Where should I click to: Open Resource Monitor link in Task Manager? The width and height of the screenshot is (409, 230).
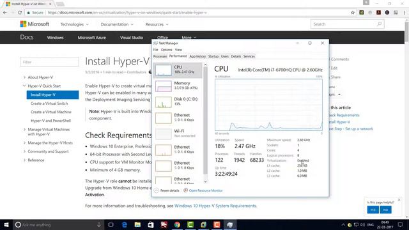tap(206, 190)
